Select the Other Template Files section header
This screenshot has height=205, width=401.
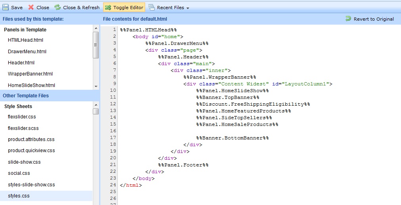pyautogui.click(x=26, y=95)
